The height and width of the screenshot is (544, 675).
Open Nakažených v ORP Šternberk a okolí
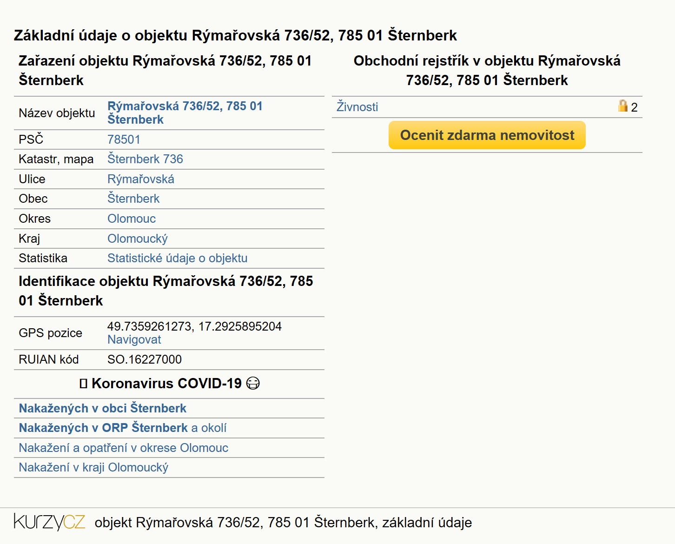click(x=123, y=428)
